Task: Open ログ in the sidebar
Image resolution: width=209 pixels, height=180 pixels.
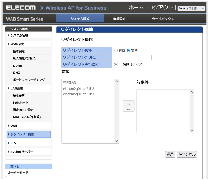Action: [29, 143]
